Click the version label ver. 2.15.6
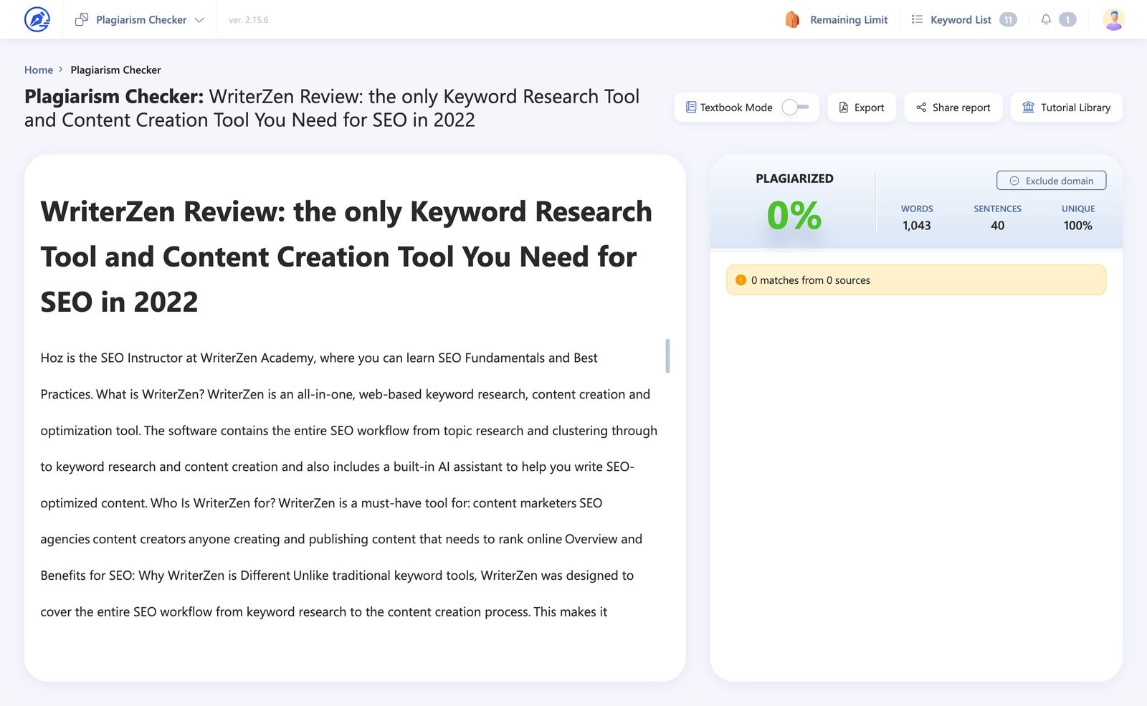 [x=248, y=20]
